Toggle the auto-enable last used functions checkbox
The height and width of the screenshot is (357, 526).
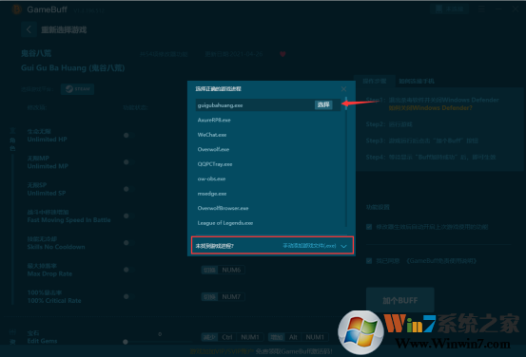pos(369,227)
